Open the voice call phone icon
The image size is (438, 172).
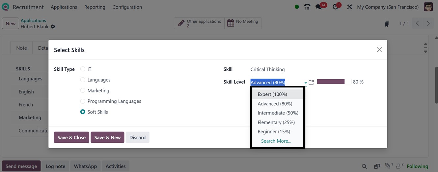coord(307,7)
